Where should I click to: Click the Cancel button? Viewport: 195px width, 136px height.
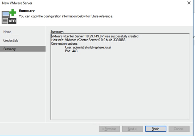point(179,129)
